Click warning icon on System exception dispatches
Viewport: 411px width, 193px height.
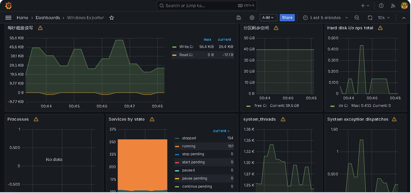click(x=394, y=119)
